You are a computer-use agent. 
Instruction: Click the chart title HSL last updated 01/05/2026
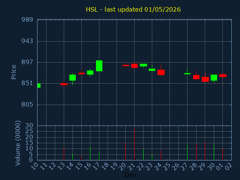(133, 9)
